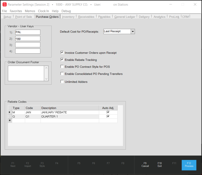The width and height of the screenshot is (202, 175).
Task: Open the Debug menu
Action: click(66, 11)
